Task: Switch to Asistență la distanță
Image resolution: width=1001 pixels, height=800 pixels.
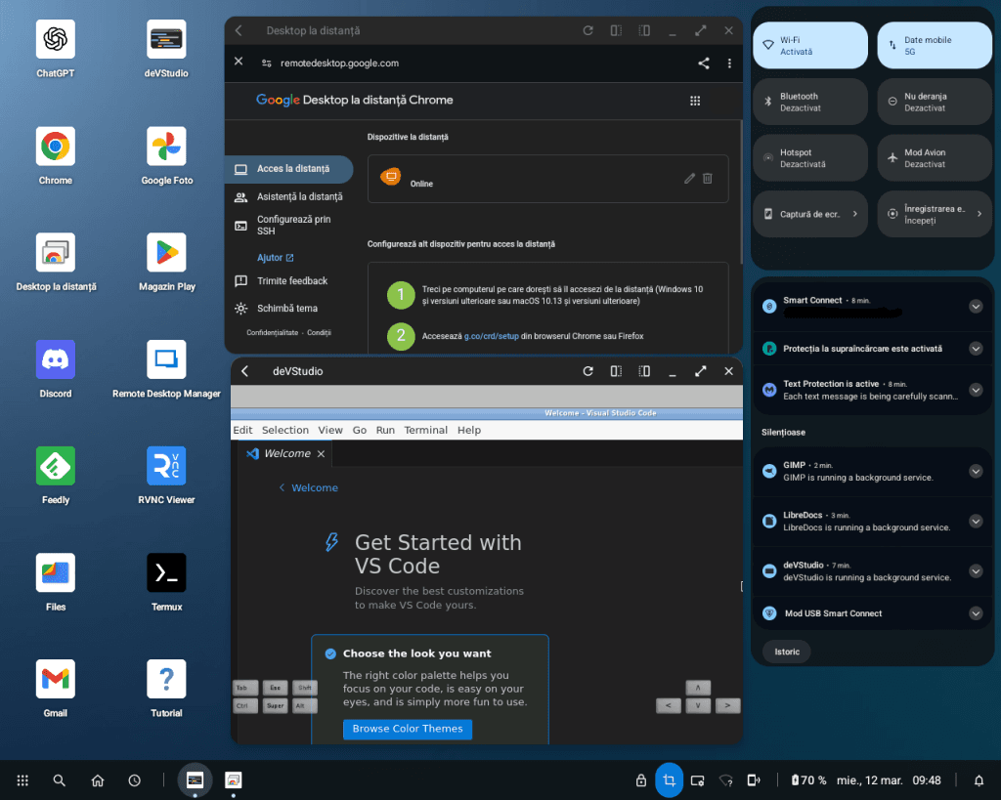Action: pos(289,197)
